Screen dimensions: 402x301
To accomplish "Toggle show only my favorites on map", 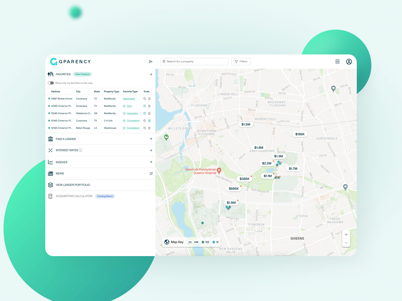I will coord(51,83).
